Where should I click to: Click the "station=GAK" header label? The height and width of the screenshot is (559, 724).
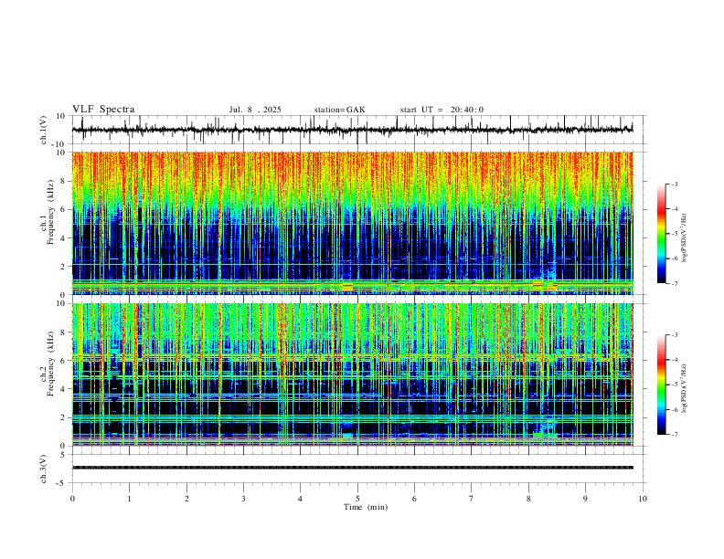point(340,110)
